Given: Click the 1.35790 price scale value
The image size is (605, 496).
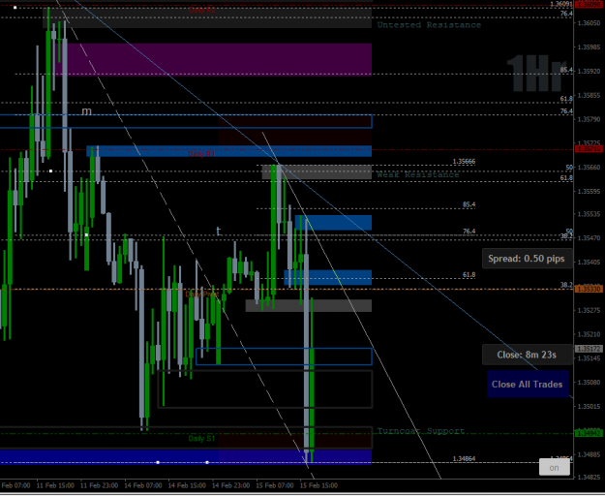Looking at the screenshot, I should (589, 119).
